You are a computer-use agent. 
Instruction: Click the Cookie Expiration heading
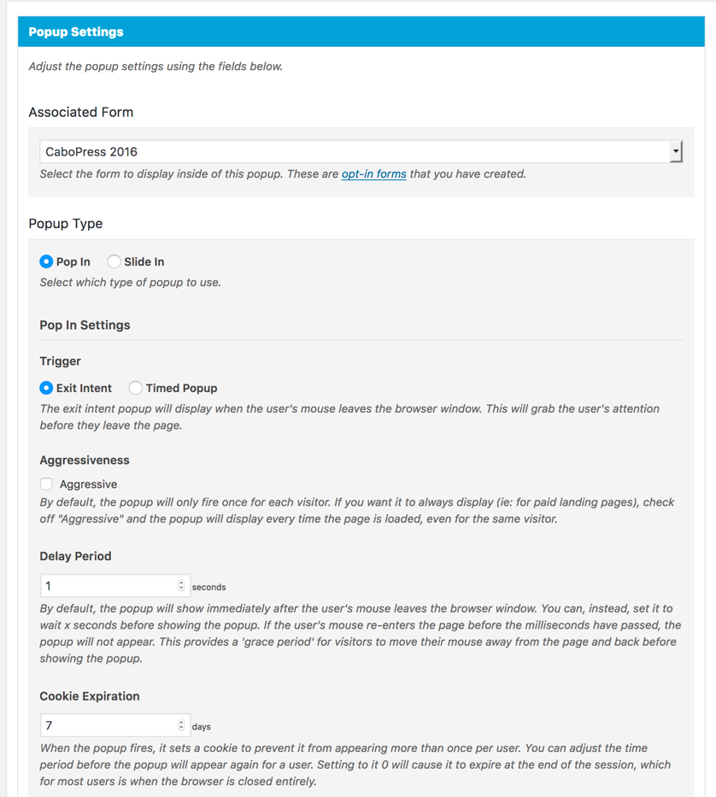click(x=90, y=696)
